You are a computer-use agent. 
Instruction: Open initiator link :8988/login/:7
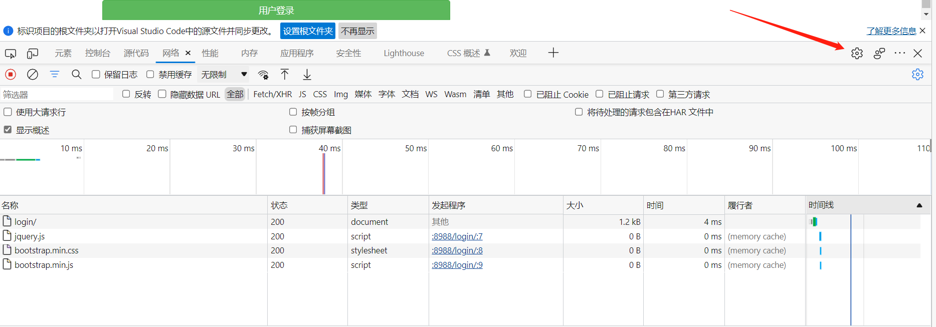point(457,236)
